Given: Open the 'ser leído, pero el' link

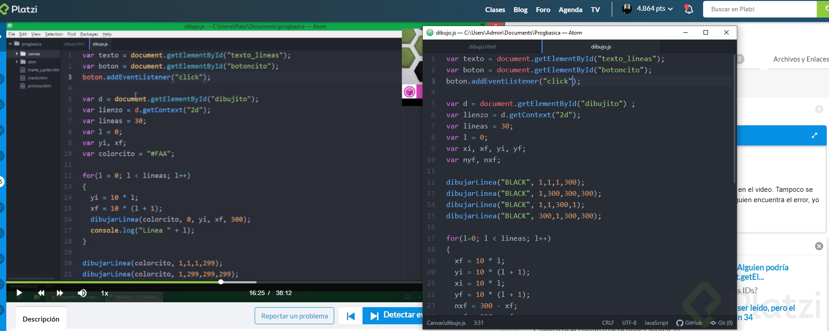Looking at the screenshot, I should click(x=766, y=313).
